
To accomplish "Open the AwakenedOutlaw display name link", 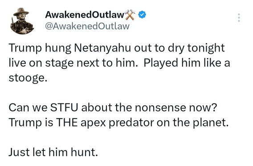I will point(85,15).
